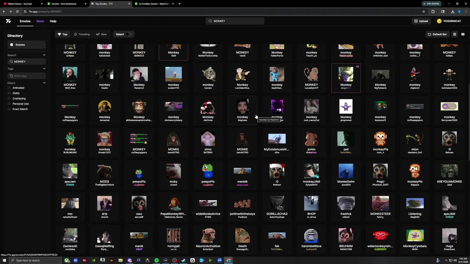Open the MonkeyCymbals emote thumbnail
Screen dimensions: 470x264
[415, 236]
